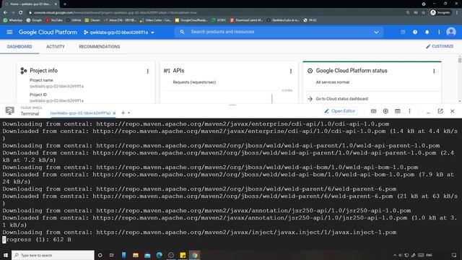Click the Search products and resources field
The image size is (462, 260).
coord(280,32)
